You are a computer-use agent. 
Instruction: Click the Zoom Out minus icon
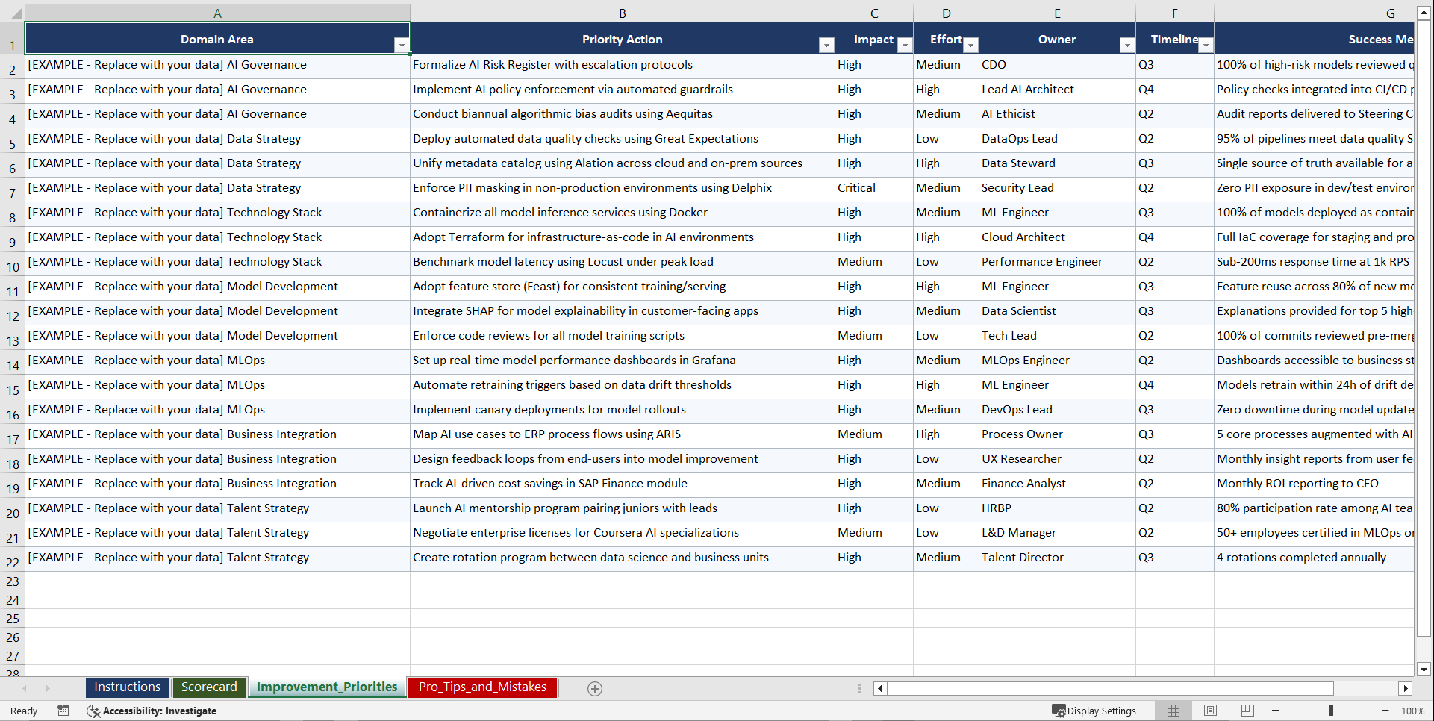(1276, 711)
